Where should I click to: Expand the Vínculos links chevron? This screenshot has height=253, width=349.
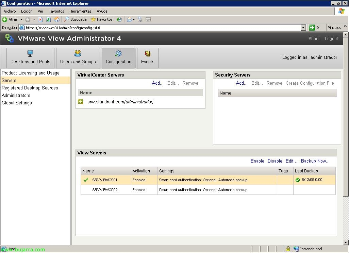tap(345, 27)
